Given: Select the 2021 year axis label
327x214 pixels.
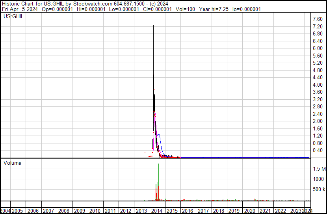Looking at the screenshot, I should point(265,211).
